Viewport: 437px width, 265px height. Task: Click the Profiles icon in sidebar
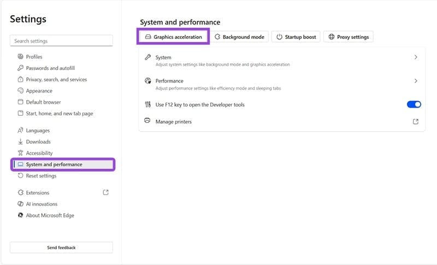[21, 57]
